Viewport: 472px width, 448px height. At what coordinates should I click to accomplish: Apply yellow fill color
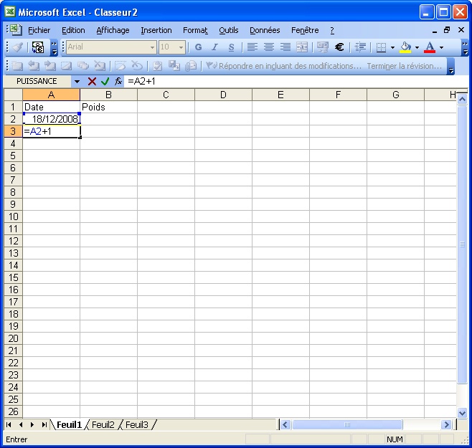405,47
